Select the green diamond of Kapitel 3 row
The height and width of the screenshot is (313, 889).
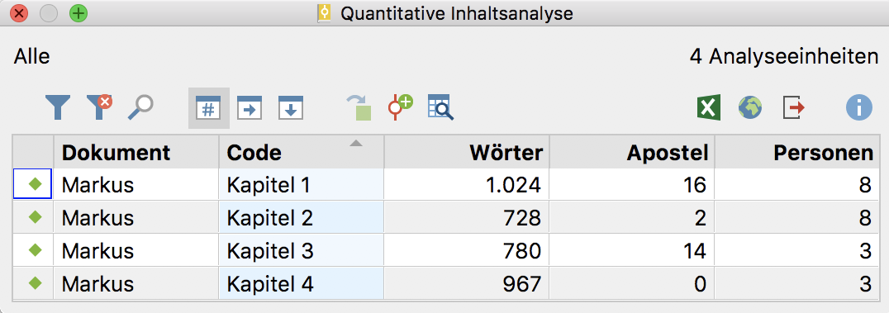pyautogui.click(x=36, y=249)
